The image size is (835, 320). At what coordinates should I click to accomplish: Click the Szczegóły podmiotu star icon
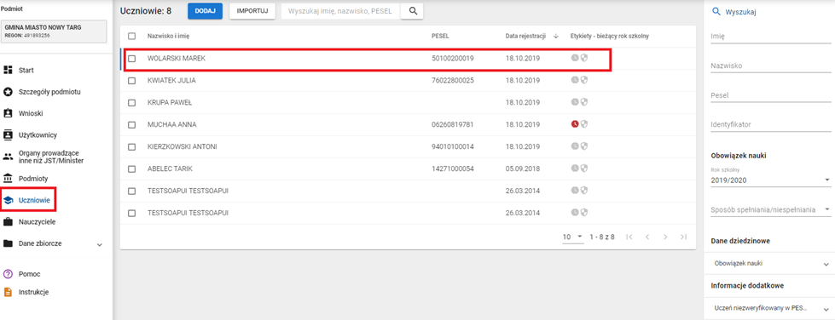[8, 92]
